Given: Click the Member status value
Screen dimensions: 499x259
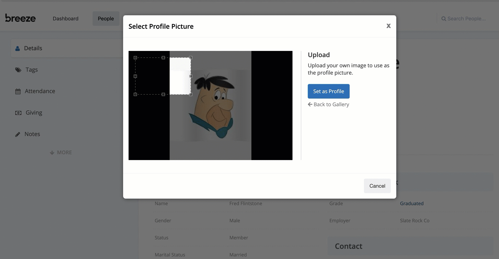Looking at the screenshot, I should 239,238.
